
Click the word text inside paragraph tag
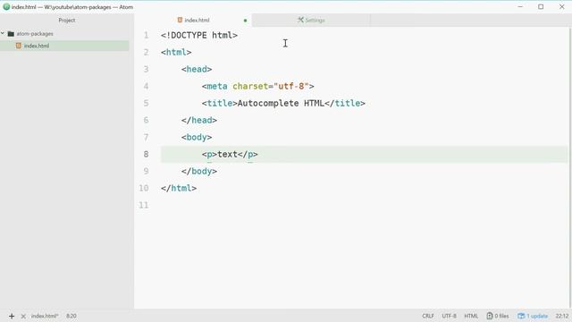(227, 154)
